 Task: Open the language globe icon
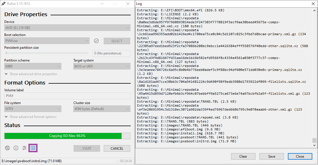coord(7,148)
